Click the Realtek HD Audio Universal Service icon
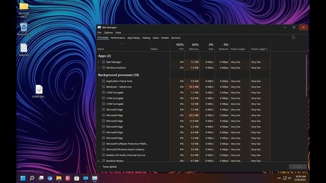The image size is (326, 183). point(103,155)
